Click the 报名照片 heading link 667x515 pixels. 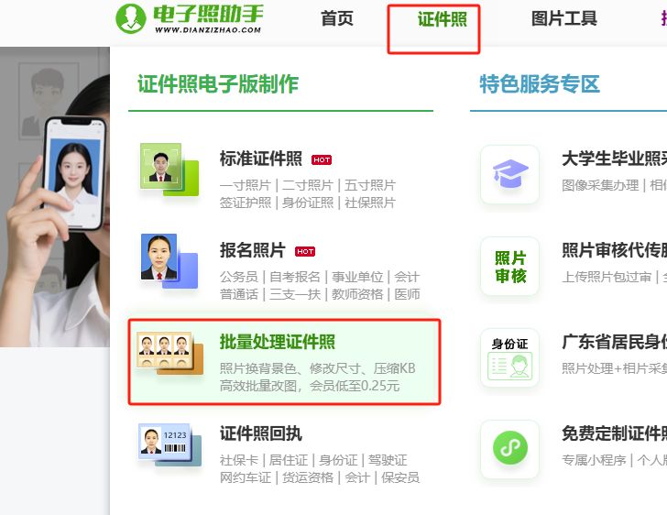(x=253, y=250)
